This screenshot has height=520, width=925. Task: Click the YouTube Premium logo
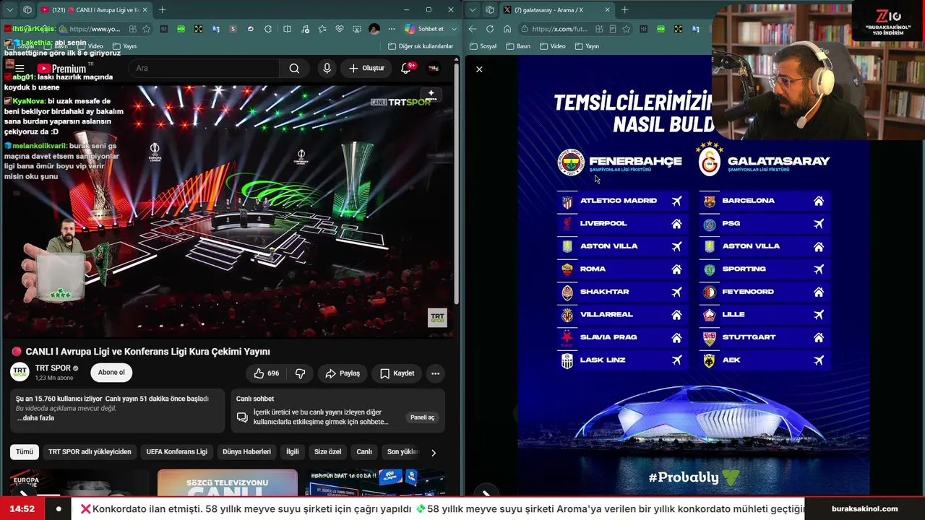[x=62, y=69]
